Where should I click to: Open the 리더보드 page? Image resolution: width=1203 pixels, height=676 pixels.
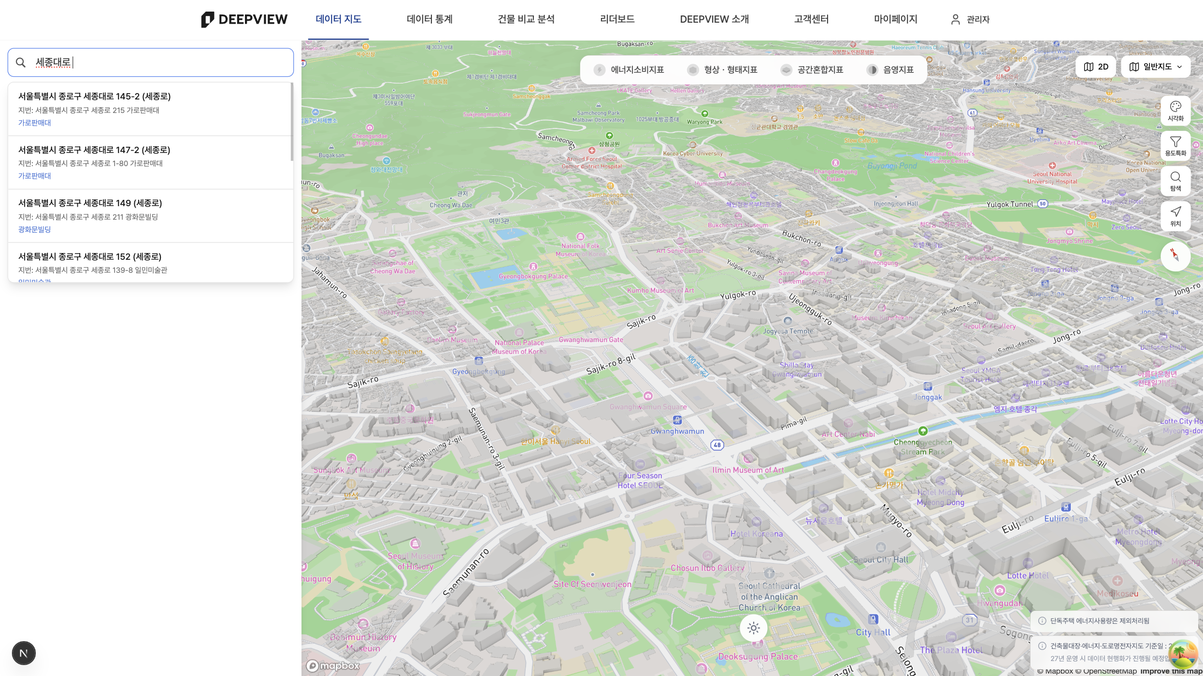(617, 19)
